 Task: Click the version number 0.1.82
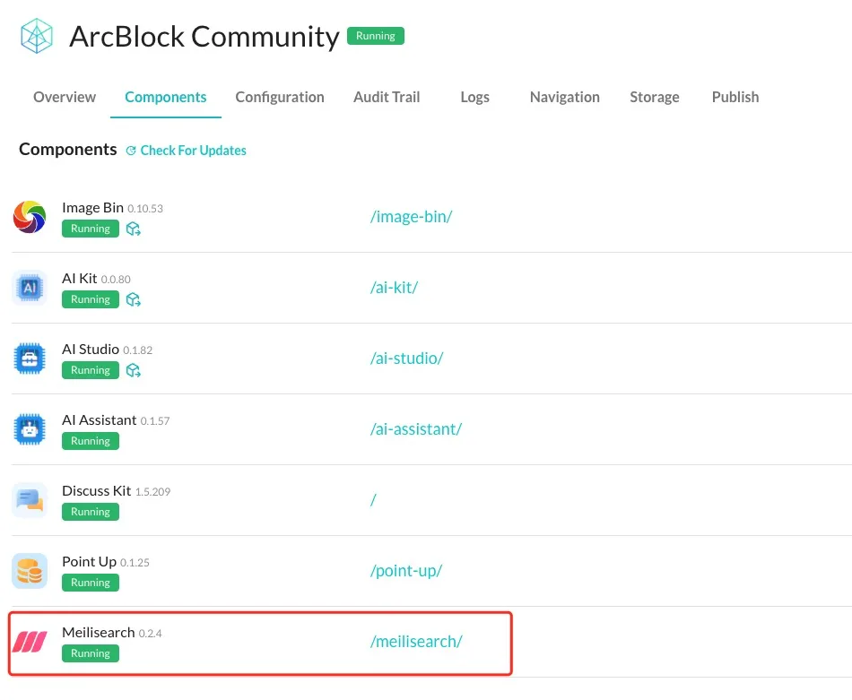(137, 350)
